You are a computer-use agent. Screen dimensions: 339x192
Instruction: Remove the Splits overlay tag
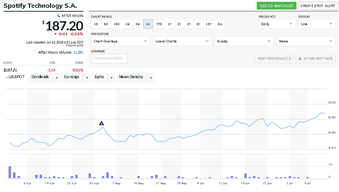pos(112,78)
